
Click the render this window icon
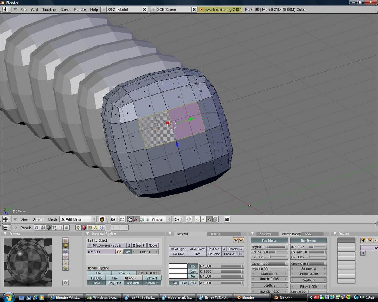227,219
